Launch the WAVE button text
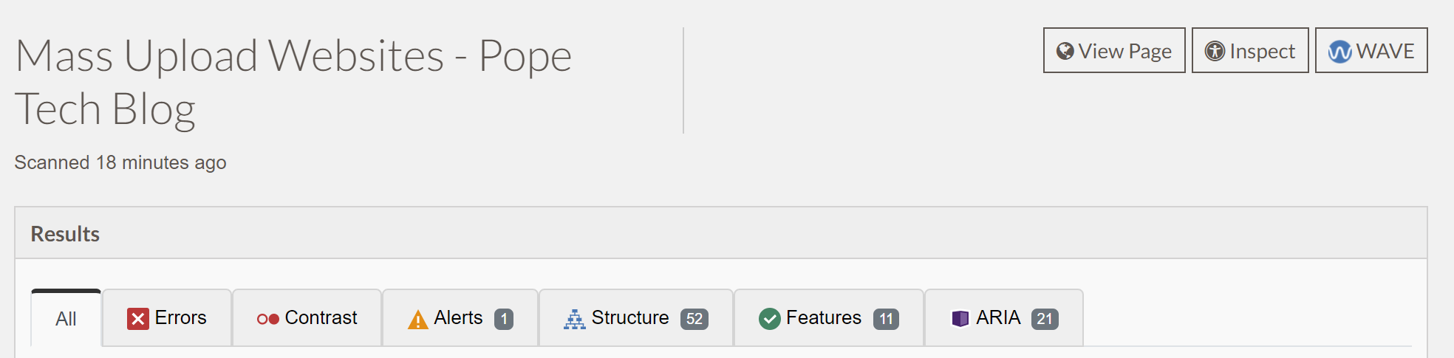The image size is (1454, 358). (x=1385, y=51)
